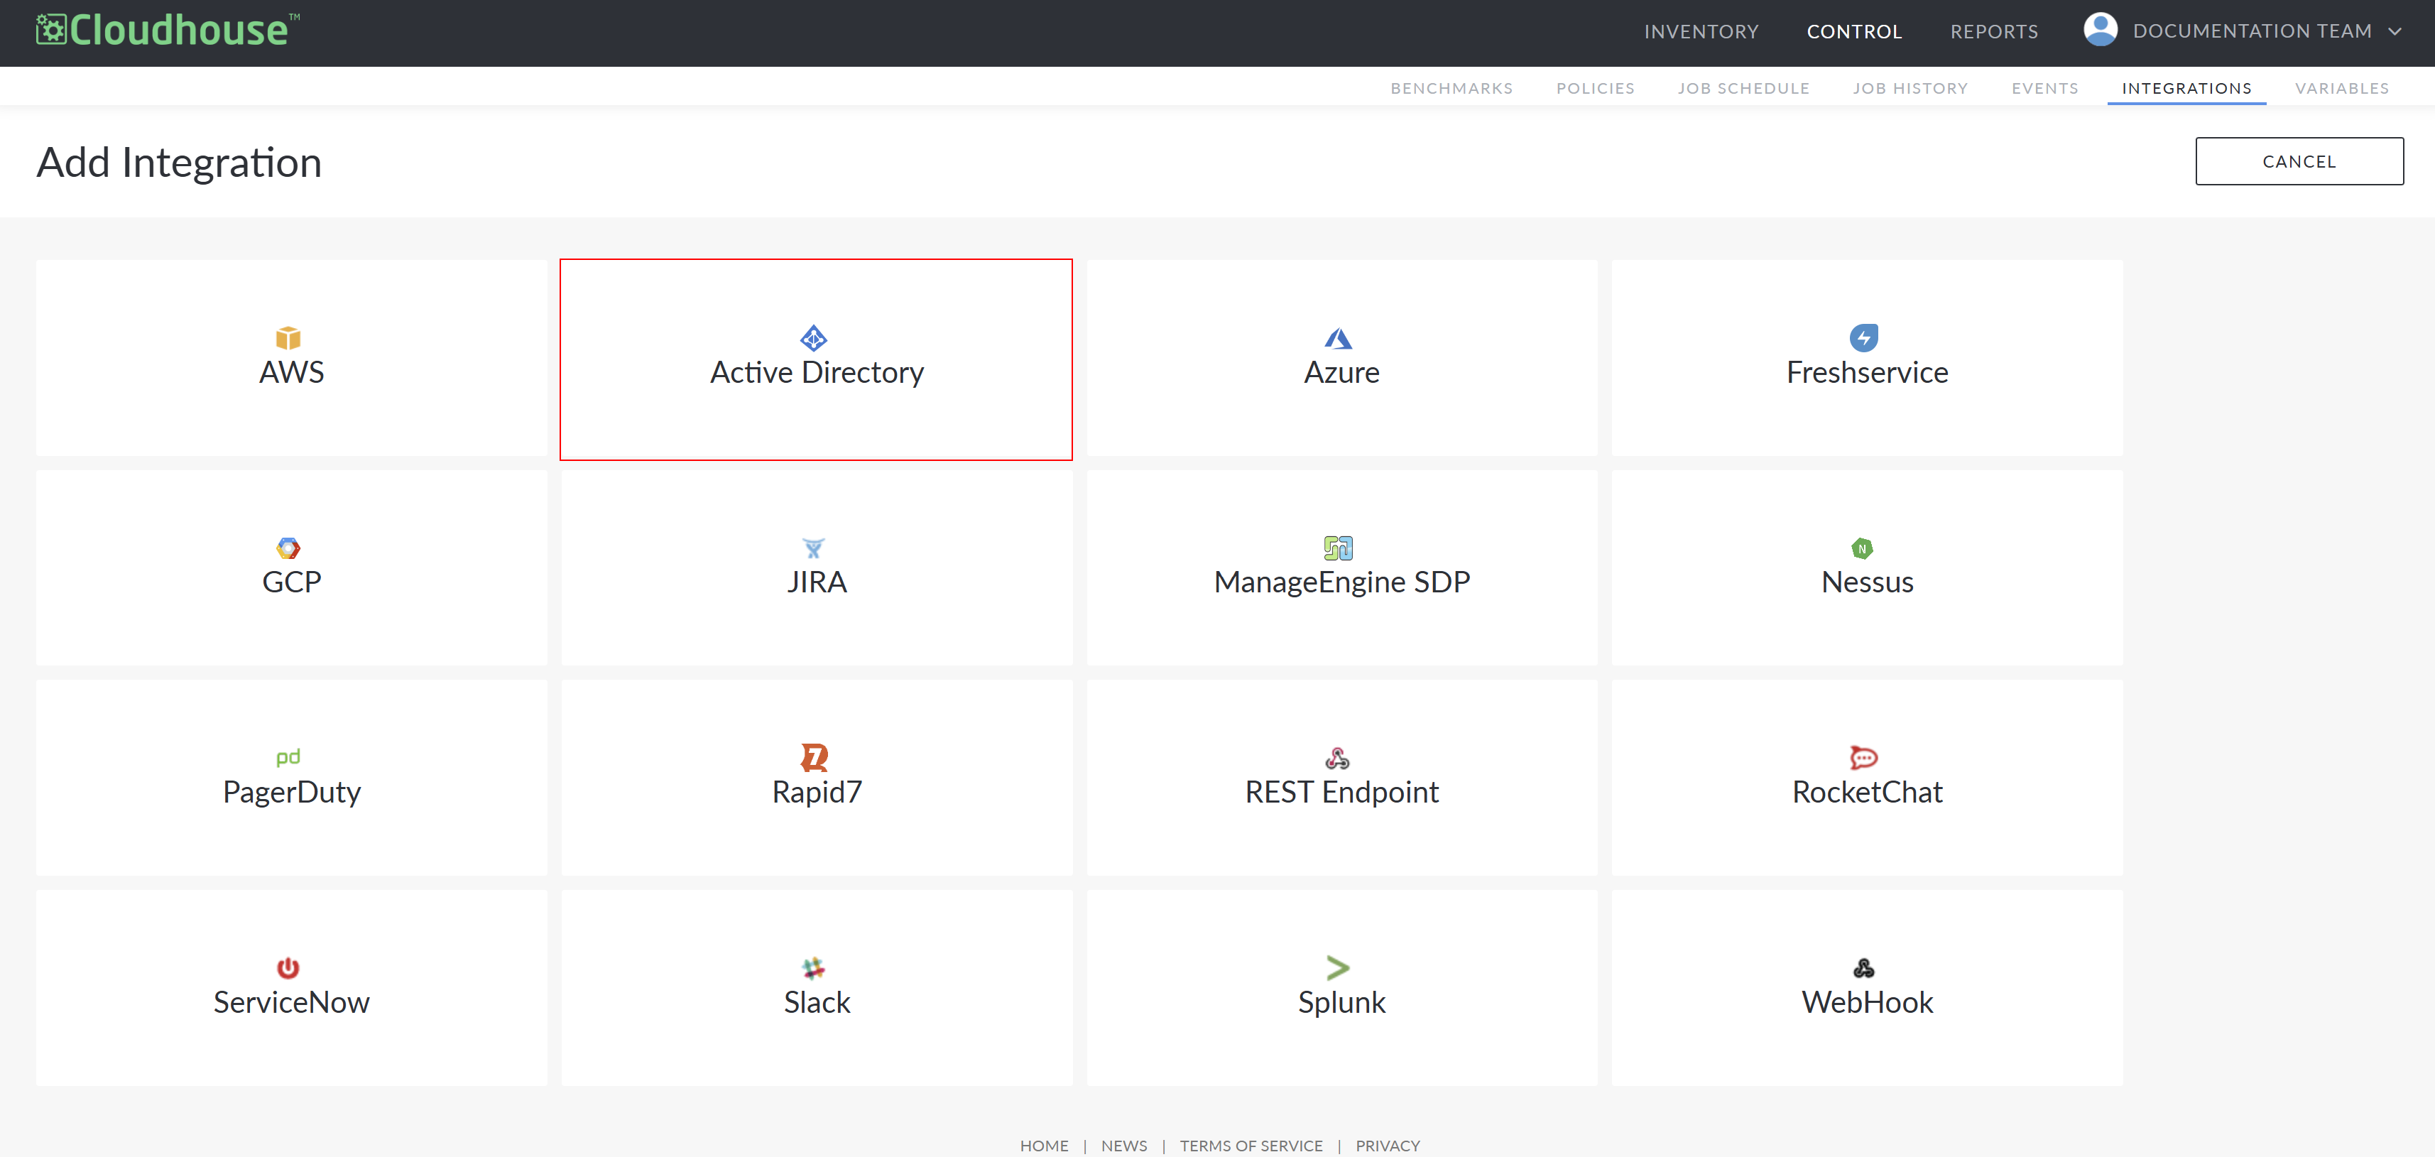Open the Control menu
The width and height of the screenshot is (2435, 1157).
pos(1853,31)
